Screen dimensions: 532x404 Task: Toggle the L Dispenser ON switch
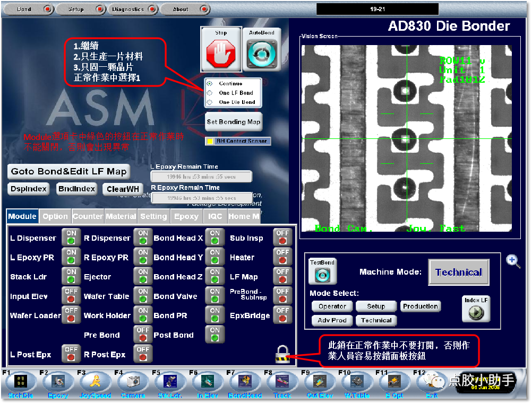(71, 237)
